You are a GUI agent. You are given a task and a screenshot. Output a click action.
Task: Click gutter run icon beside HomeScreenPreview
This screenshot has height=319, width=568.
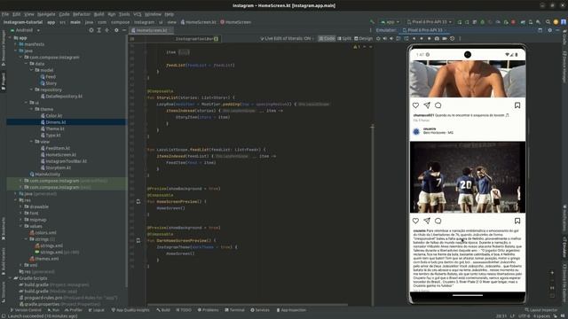tap(138, 201)
